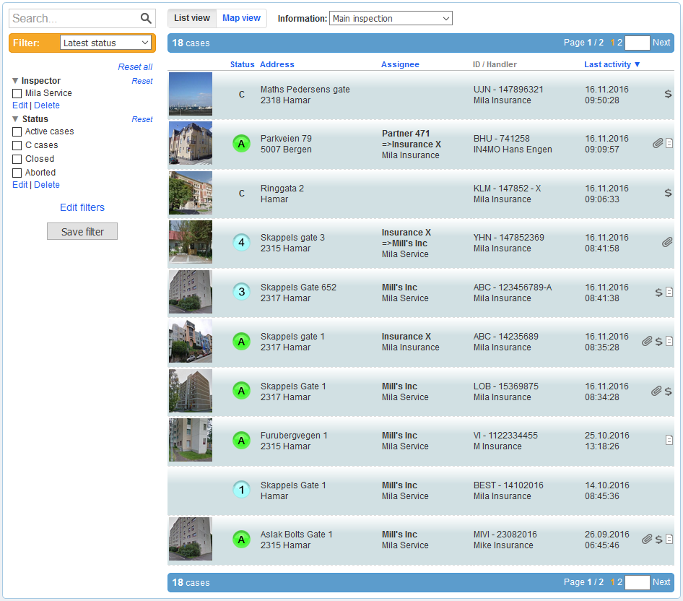Switch to Map view tab
The image size is (683, 601).
(241, 18)
